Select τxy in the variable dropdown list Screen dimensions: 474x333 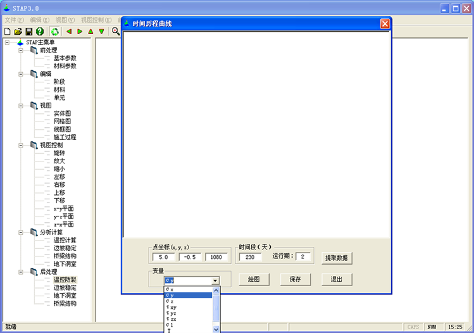(172, 307)
